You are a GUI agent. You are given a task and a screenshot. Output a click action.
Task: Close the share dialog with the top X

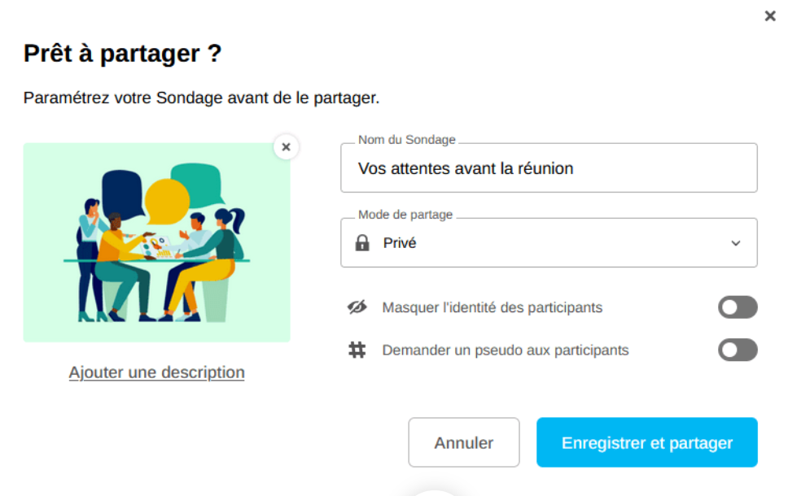[770, 16]
